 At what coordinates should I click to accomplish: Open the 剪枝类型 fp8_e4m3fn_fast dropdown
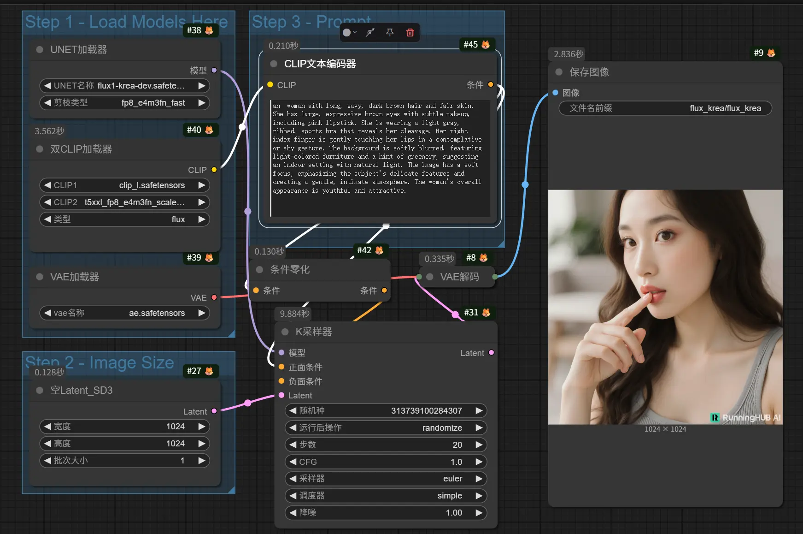124,102
